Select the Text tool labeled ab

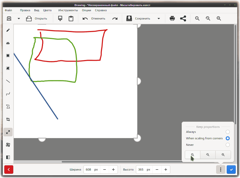(8, 43)
